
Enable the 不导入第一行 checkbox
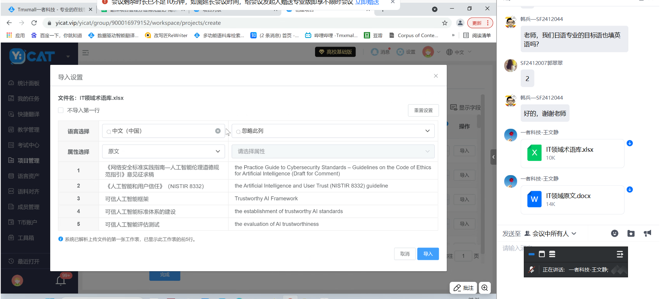click(x=61, y=110)
